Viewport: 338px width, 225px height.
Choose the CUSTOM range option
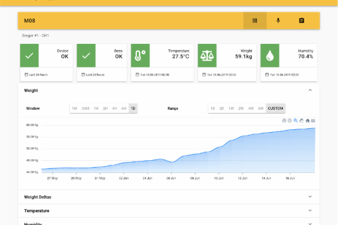point(275,108)
